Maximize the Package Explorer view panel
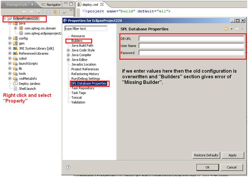 click(x=71, y=4)
